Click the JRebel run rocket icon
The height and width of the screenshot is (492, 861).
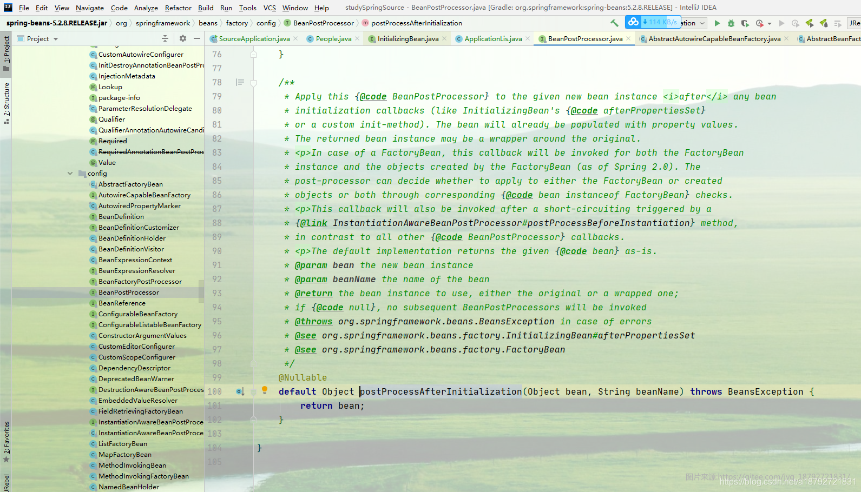tap(810, 23)
